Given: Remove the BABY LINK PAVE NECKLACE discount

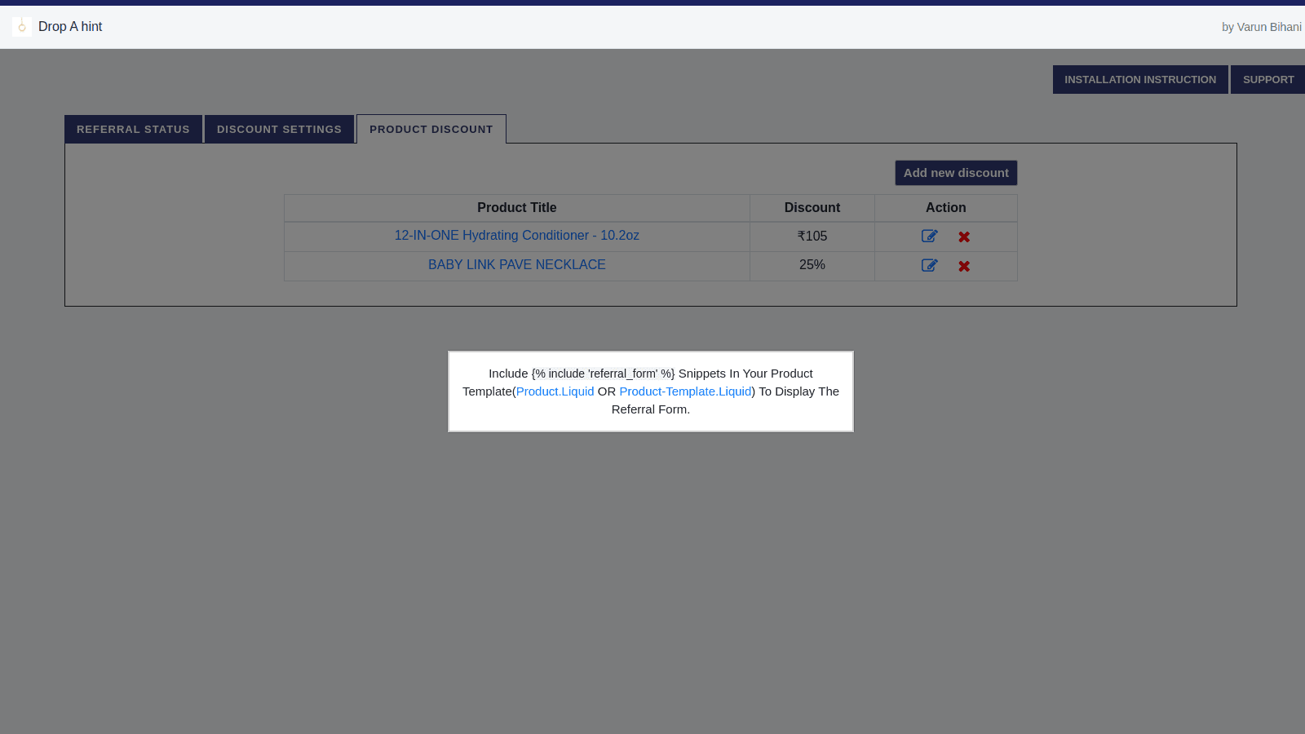Looking at the screenshot, I should (964, 266).
